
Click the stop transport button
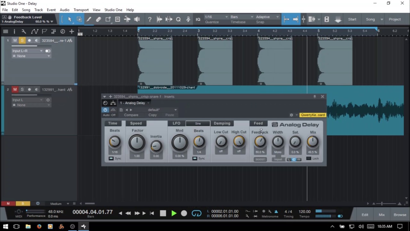[x=163, y=213]
